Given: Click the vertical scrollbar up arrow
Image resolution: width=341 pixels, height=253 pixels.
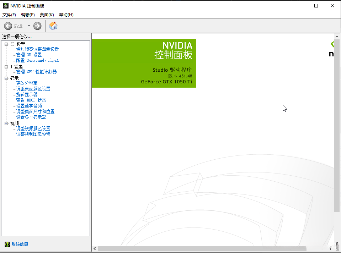Looking at the screenshot, I should 337,37.
